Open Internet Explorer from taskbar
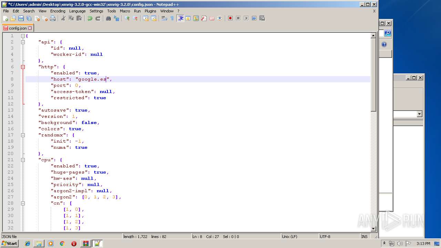 point(28,244)
